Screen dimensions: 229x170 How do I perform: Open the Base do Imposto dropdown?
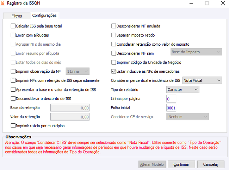coord(196,52)
